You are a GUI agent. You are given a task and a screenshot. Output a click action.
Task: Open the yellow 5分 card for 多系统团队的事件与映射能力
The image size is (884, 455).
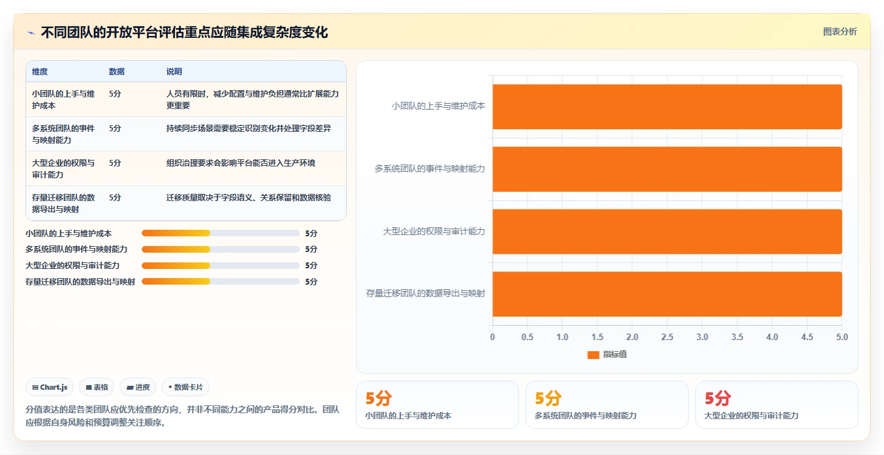[607, 405]
